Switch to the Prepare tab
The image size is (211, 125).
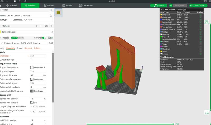pos(12,6)
